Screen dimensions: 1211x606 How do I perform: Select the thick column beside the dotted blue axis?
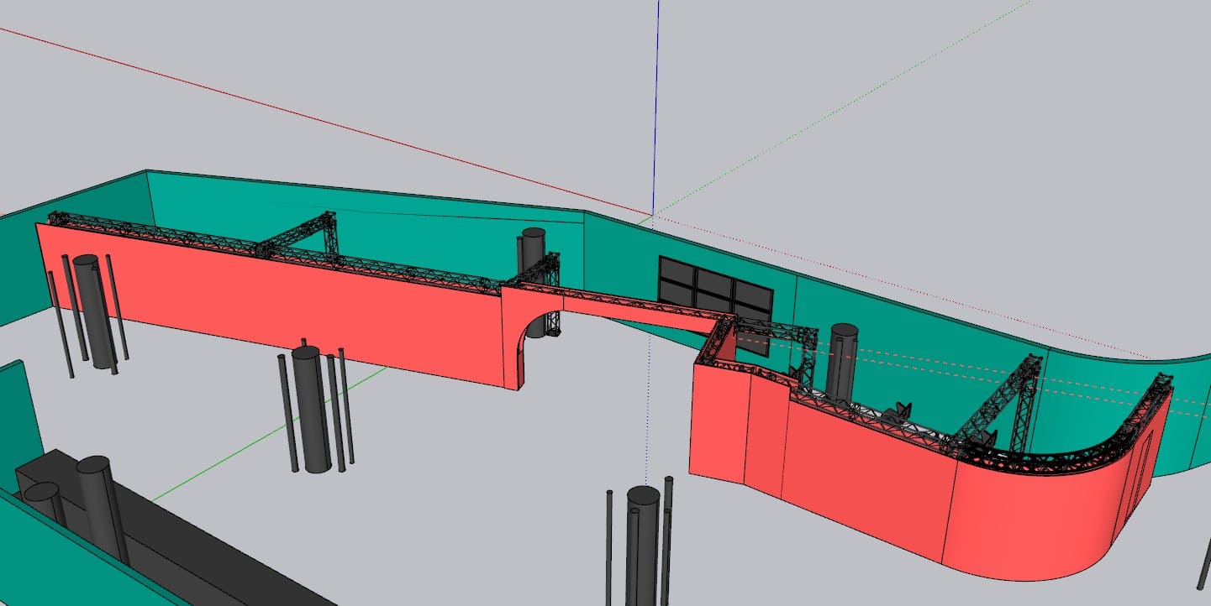(x=642, y=544)
